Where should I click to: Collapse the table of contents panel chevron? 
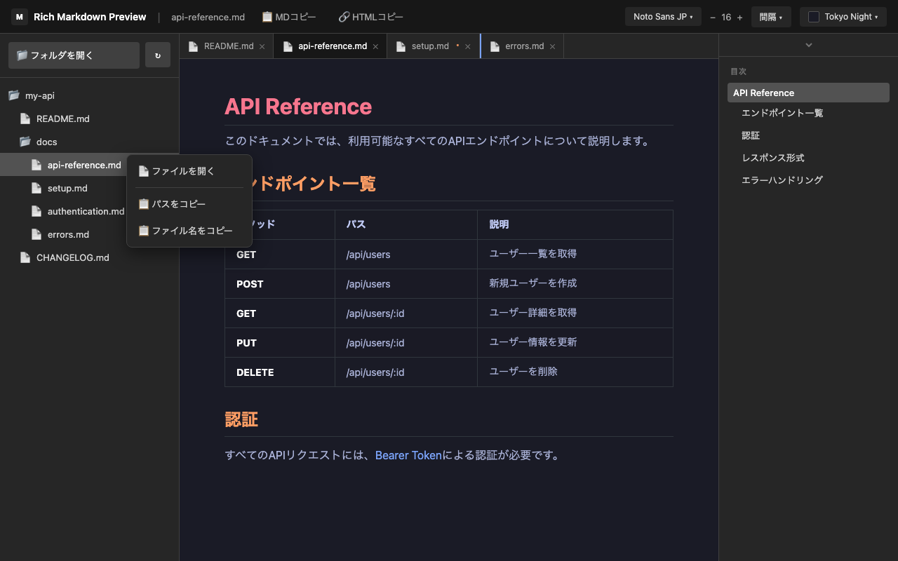[x=808, y=45]
